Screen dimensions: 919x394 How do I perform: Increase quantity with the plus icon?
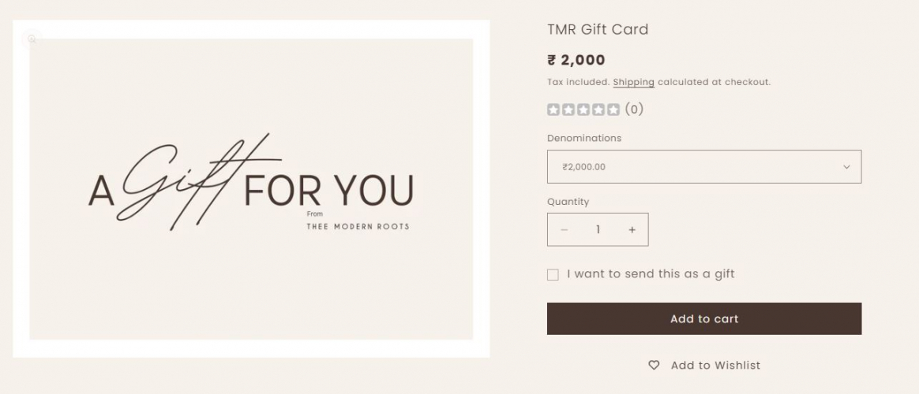pyautogui.click(x=632, y=229)
